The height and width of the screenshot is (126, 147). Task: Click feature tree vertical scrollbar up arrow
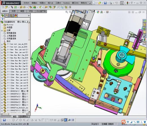29,22
